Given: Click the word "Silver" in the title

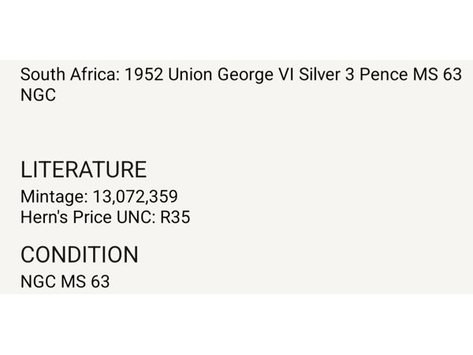Looking at the screenshot, I should 318,75.
